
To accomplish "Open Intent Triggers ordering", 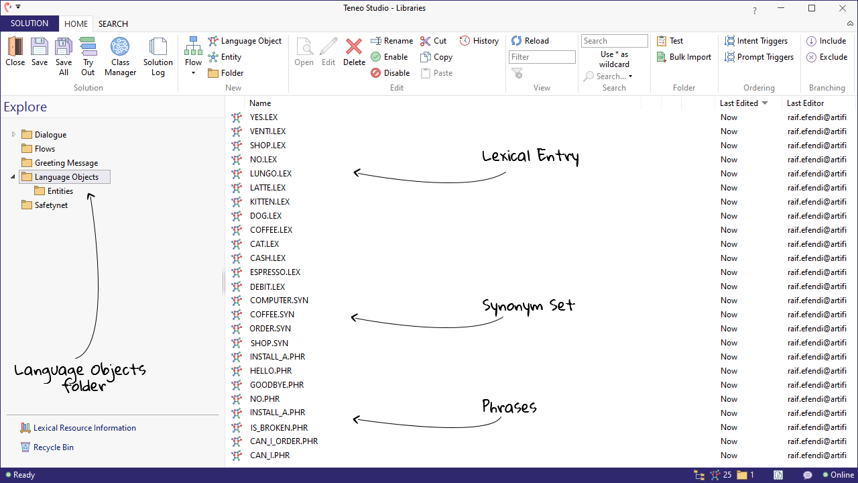I will (x=756, y=41).
